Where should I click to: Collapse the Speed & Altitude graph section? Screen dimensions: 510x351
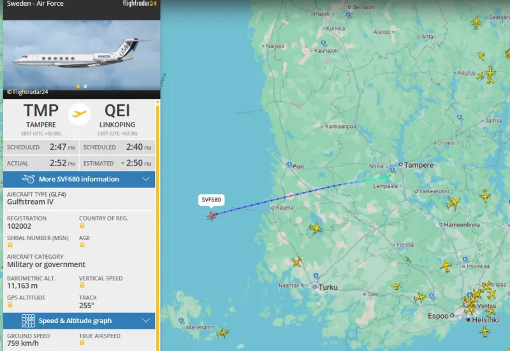click(146, 321)
